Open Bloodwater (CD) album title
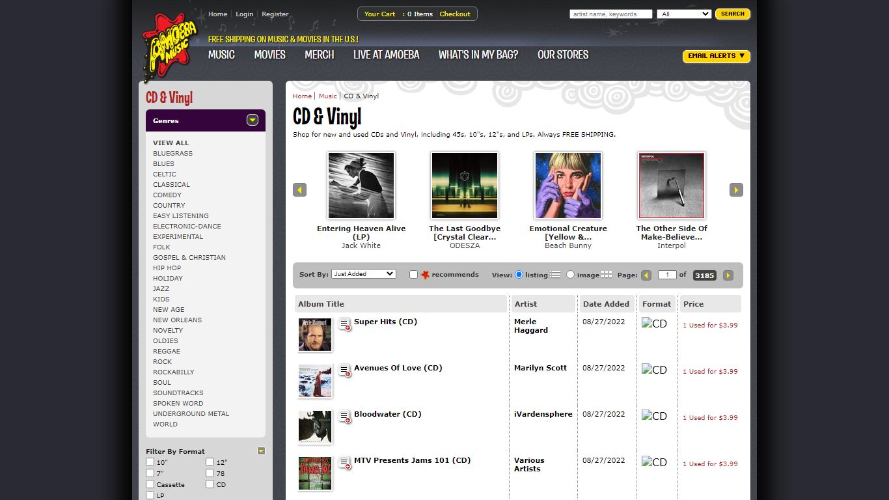889x500 pixels. pos(388,414)
